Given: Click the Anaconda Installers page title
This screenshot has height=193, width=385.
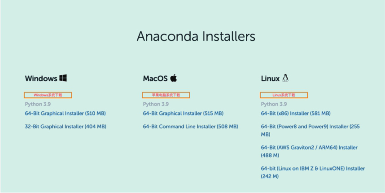Looking at the screenshot, I should (196, 36).
